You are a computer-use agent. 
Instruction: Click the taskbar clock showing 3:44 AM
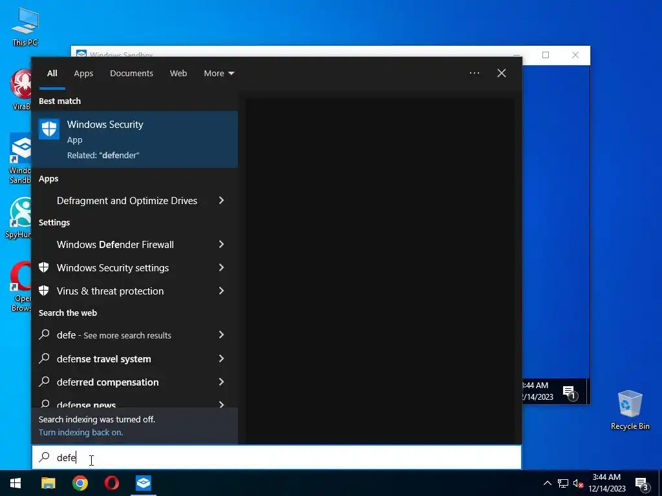point(606,483)
